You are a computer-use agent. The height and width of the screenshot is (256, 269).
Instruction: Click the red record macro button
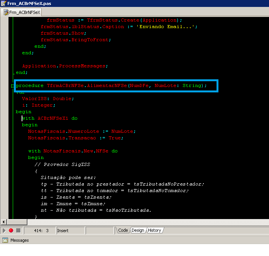click(11, 231)
